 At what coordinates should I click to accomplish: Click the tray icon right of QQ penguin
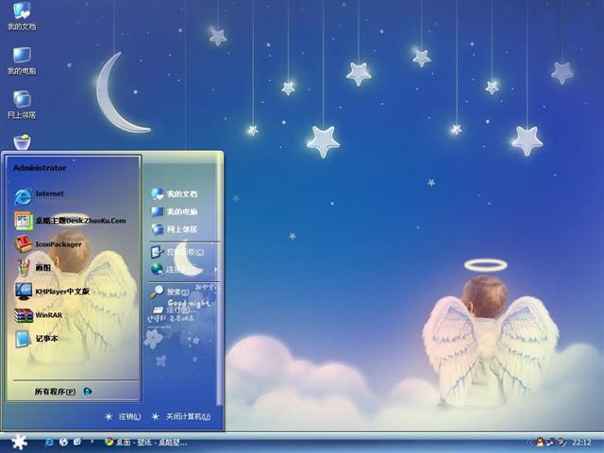[x=551, y=442]
